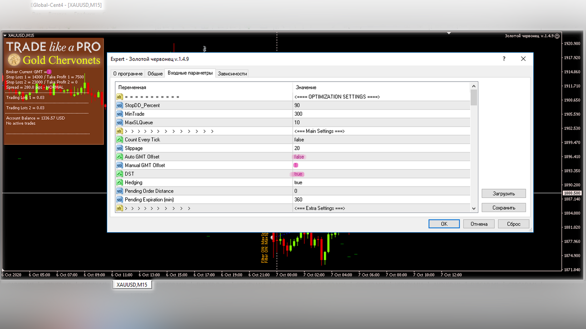Click the DST row boolean icon
This screenshot has height=329, width=586.
(x=119, y=174)
